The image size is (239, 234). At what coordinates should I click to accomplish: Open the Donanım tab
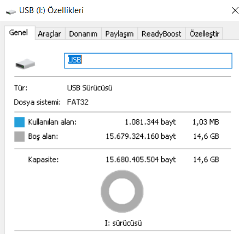83,34
